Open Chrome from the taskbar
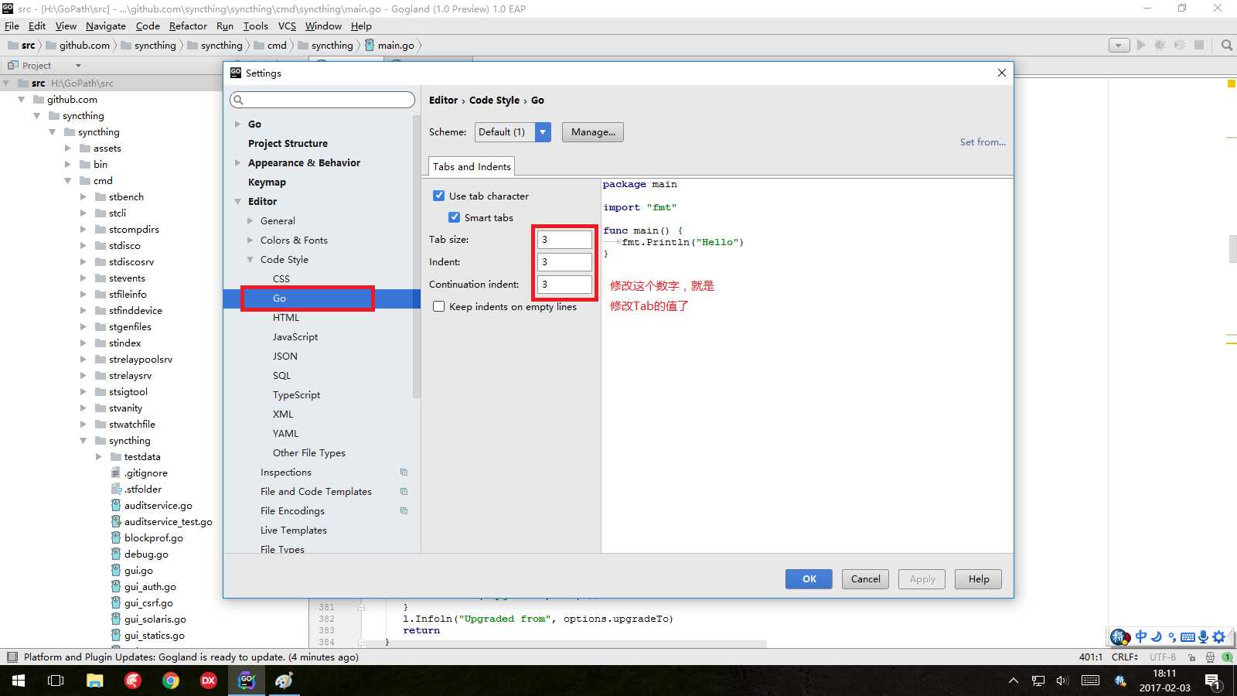Viewport: 1237px width, 696px height. click(171, 681)
